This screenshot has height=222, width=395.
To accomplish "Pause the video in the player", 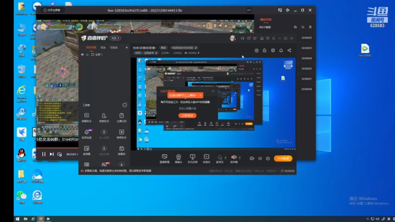I will point(43,154).
